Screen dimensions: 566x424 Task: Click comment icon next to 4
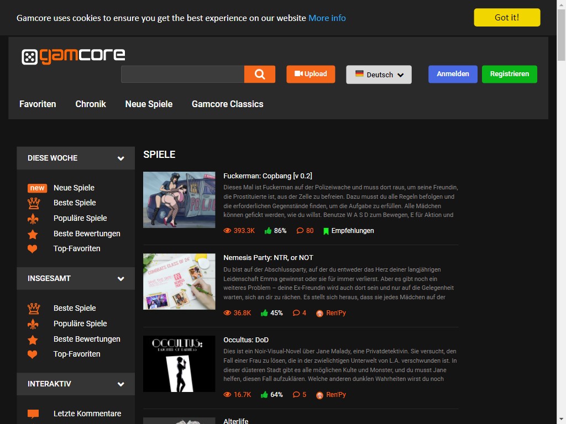point(296,313)
